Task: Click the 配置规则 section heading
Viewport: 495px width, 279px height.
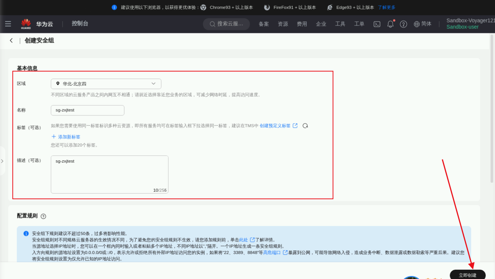Action: (27, 216)
